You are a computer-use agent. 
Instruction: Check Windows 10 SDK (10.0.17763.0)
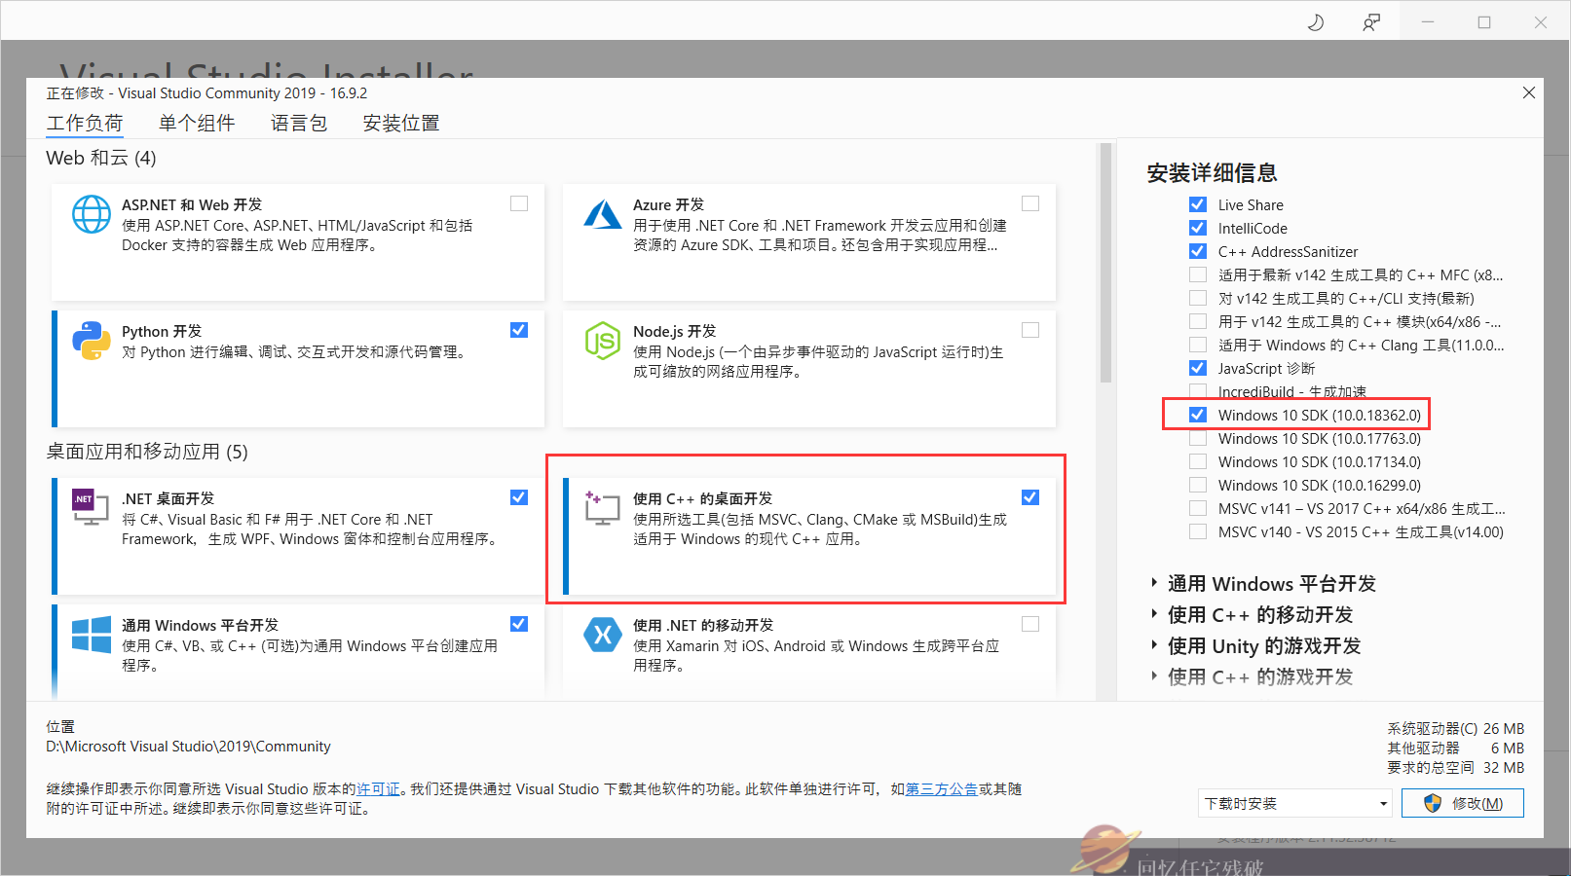[1197, 438]
